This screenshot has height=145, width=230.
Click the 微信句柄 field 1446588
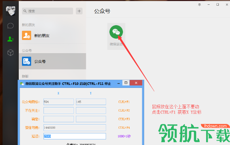pos(75,127)
